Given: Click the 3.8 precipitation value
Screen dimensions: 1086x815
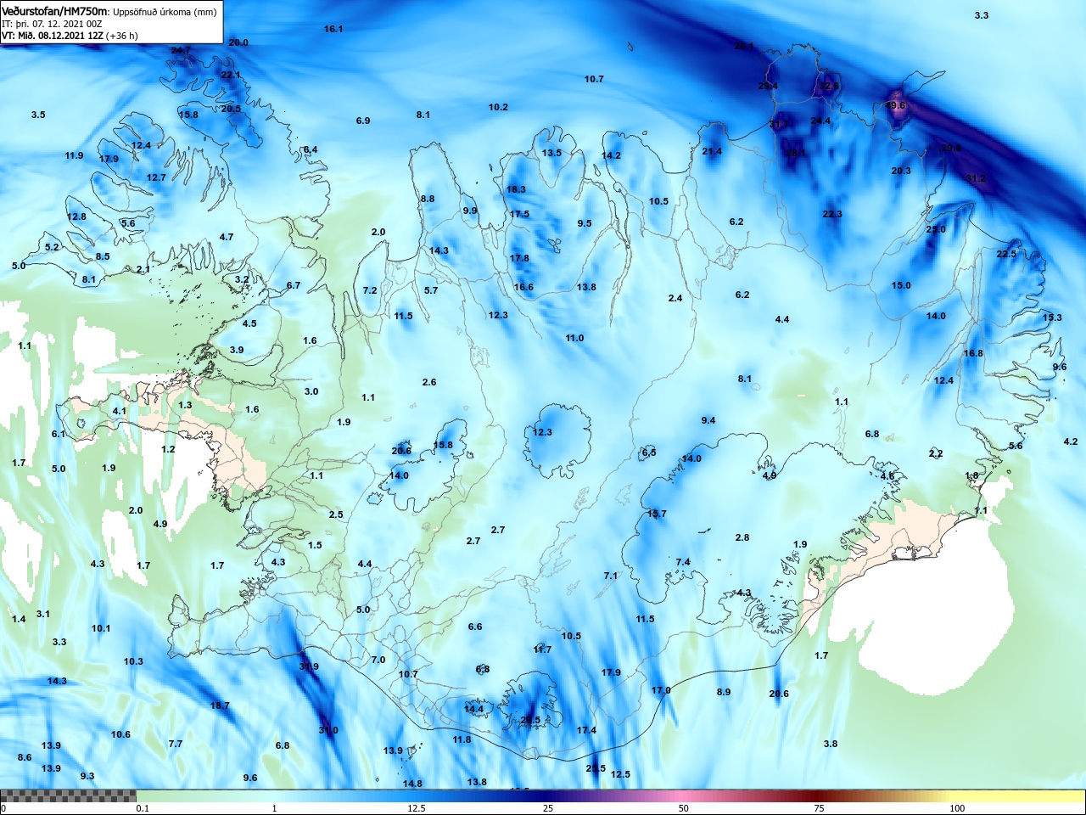Looking at the screenshot, I should [x=831, y=745].
